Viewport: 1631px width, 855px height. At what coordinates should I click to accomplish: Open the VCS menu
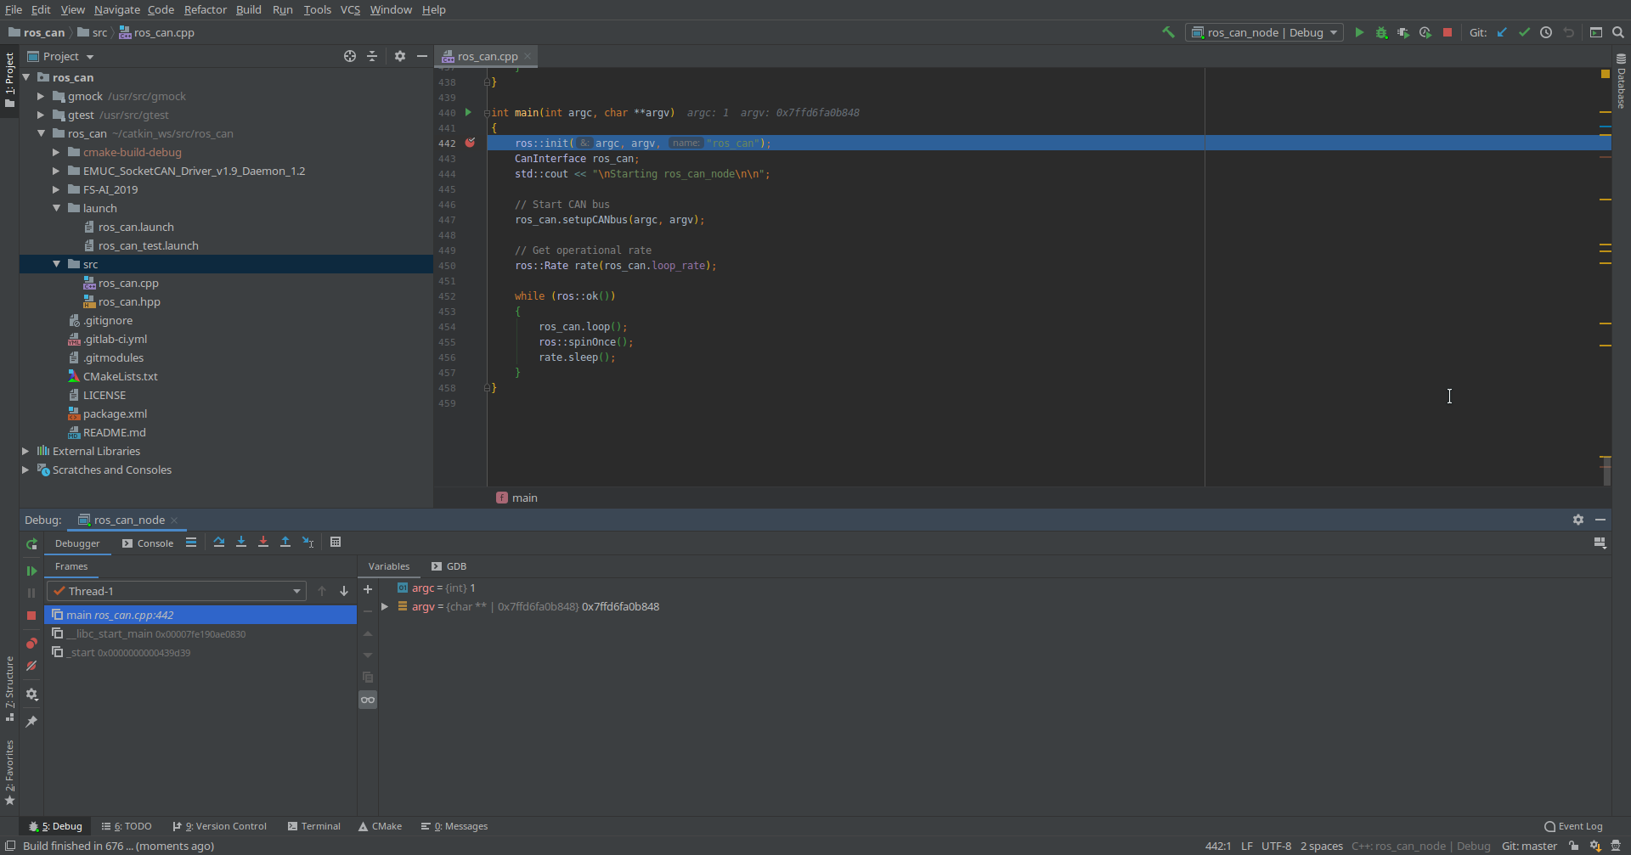pos(350,9)
